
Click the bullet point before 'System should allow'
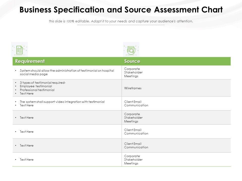(x=16, y=71)
